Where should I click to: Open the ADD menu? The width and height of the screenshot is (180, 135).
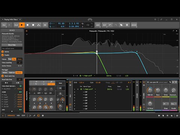click(x=98, y=25)
